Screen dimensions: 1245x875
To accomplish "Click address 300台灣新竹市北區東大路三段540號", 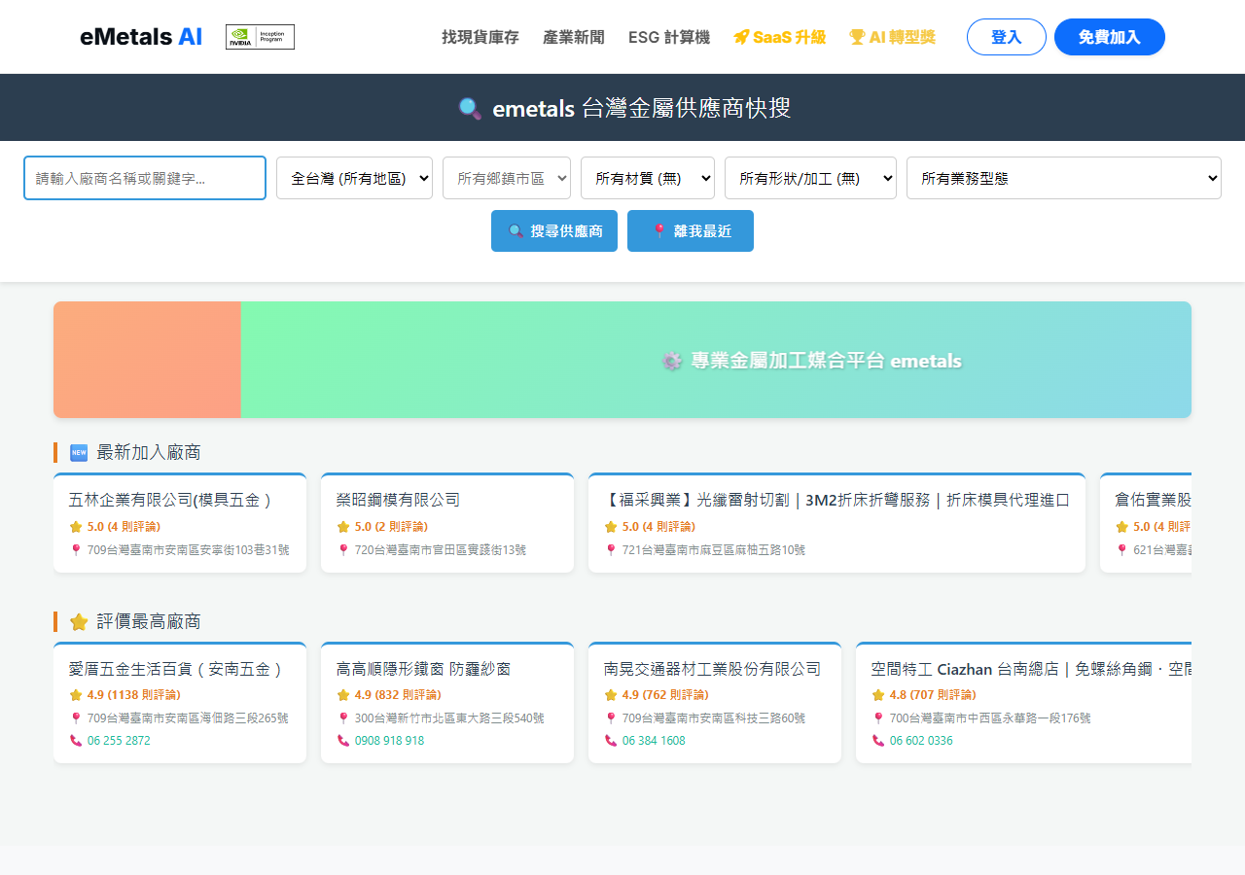I will pos(449,718).
